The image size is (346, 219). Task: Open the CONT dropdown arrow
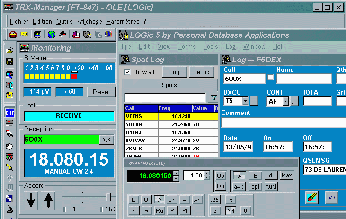(x=286, y=101)
